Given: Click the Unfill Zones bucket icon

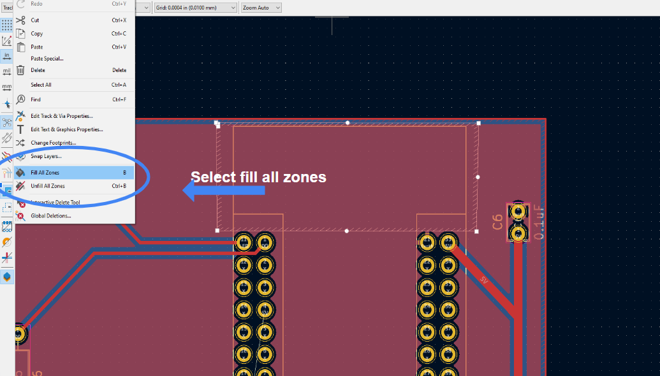Looking at the screenshot, I should [x=20, y=186].
